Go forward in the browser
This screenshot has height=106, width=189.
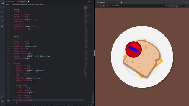click(x=100, y=6)
